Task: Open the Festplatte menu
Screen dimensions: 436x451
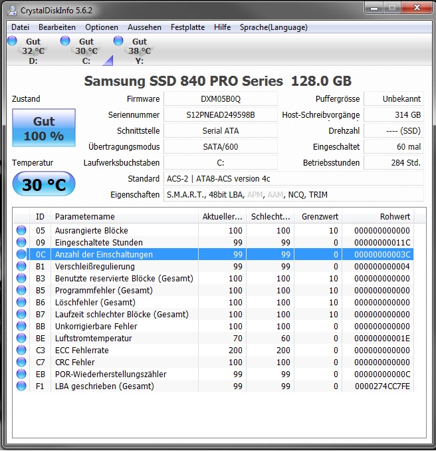Action: (x=187, y=27)
